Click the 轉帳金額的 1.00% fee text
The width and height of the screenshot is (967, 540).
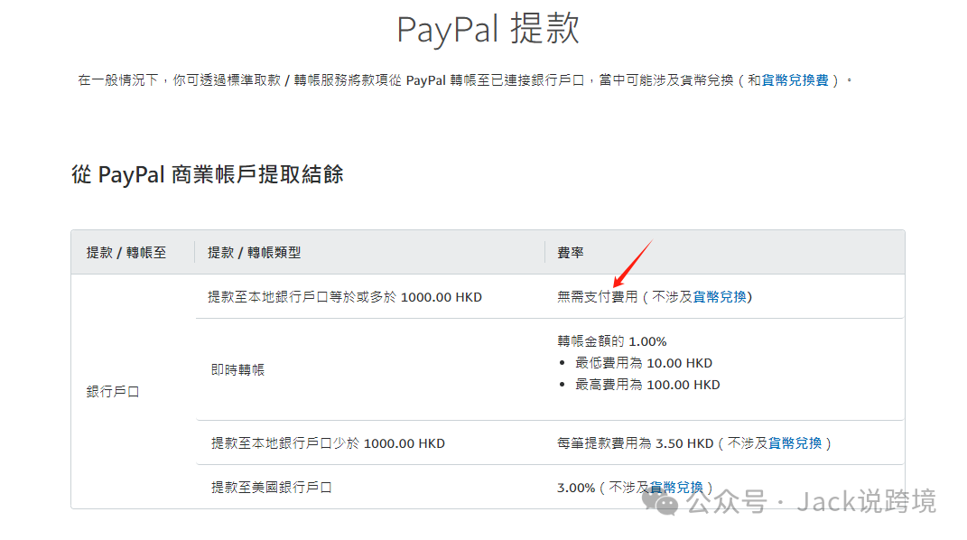pos(611,341)
